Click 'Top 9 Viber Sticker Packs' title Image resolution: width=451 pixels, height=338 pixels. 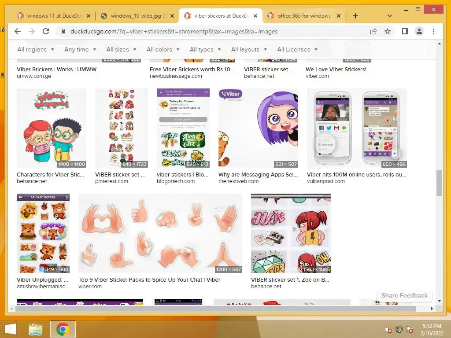pyautogui.click(x=149, y=279)
